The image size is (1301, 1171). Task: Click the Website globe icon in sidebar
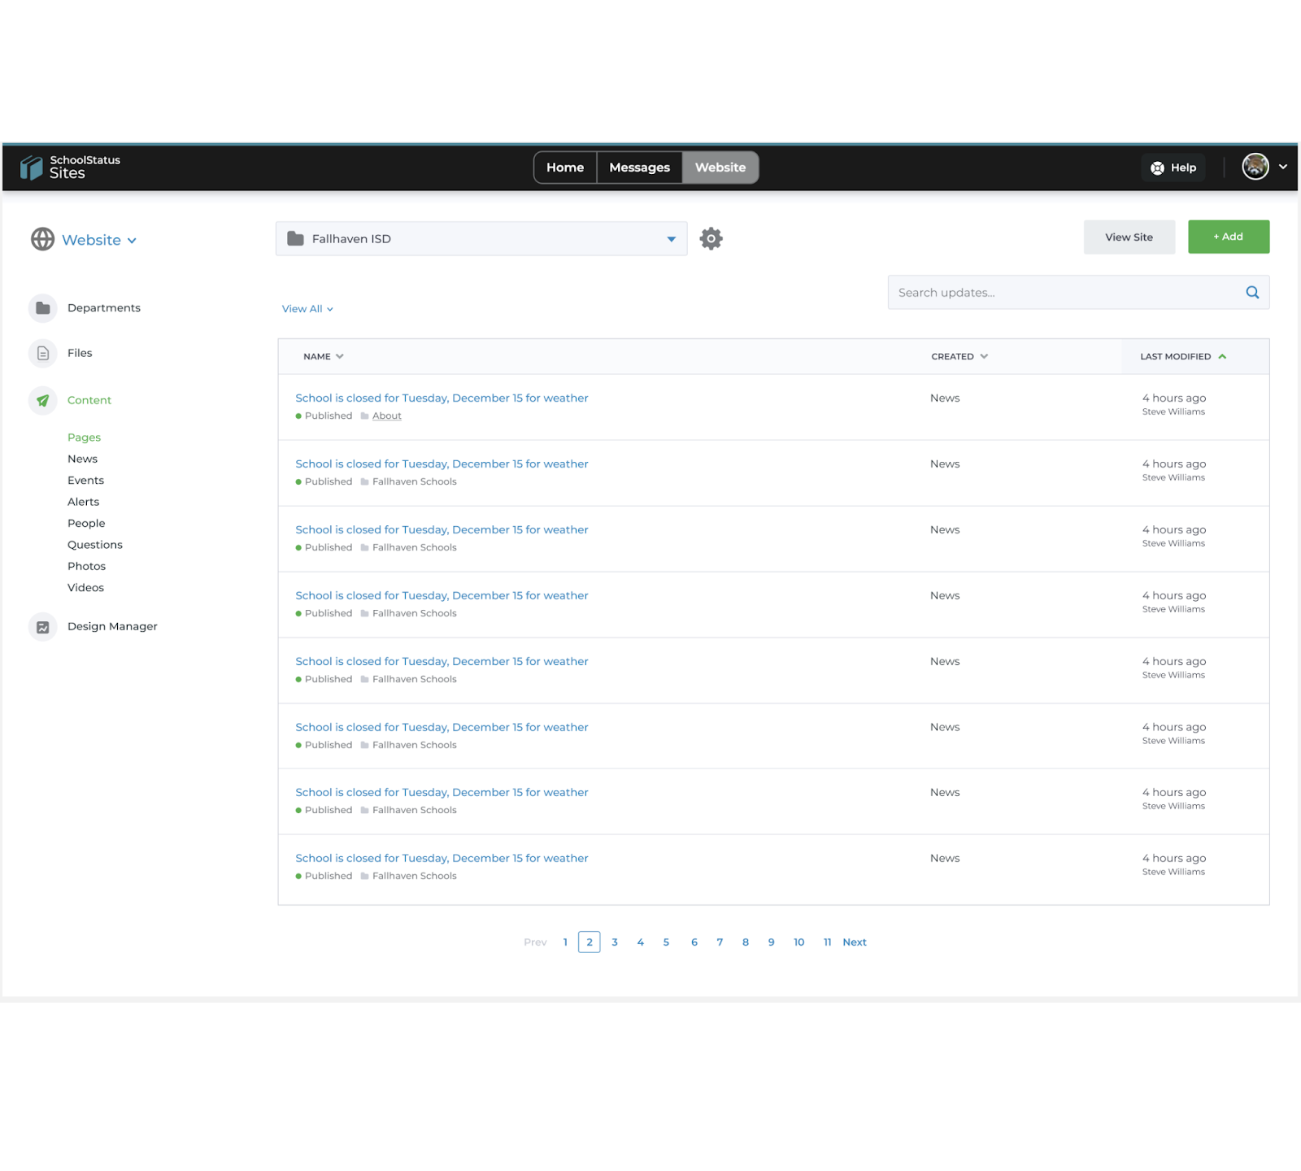pos(41,239)
